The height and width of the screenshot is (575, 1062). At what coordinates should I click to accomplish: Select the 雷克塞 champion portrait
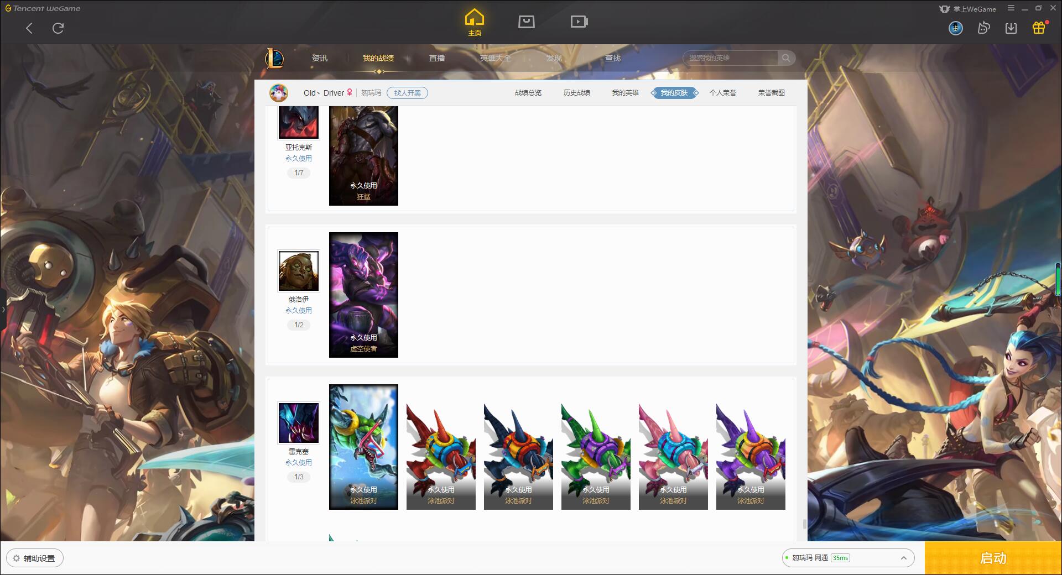click(299, 423)
